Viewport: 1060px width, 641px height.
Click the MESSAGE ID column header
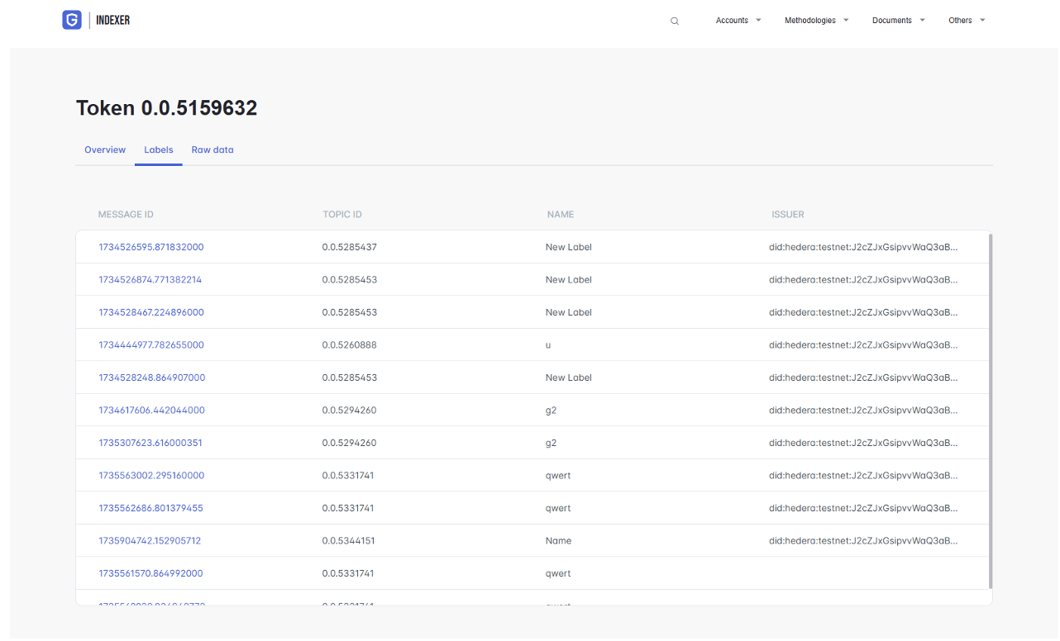(126, 215)
